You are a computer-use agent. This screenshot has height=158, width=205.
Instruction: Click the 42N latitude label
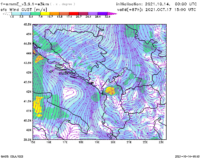coord(29,92)
